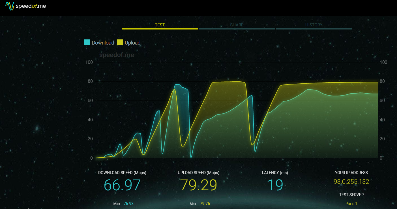397x209 pixels.
Task: Click the yellow Upload legend swatch
Action: coord(120,43)
